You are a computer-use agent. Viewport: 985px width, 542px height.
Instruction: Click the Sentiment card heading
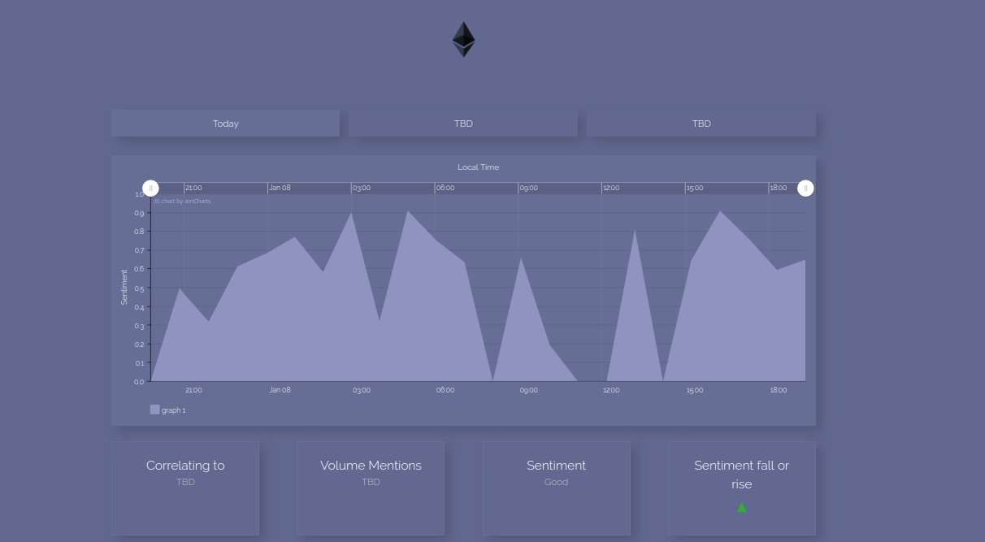coord(556,466)
